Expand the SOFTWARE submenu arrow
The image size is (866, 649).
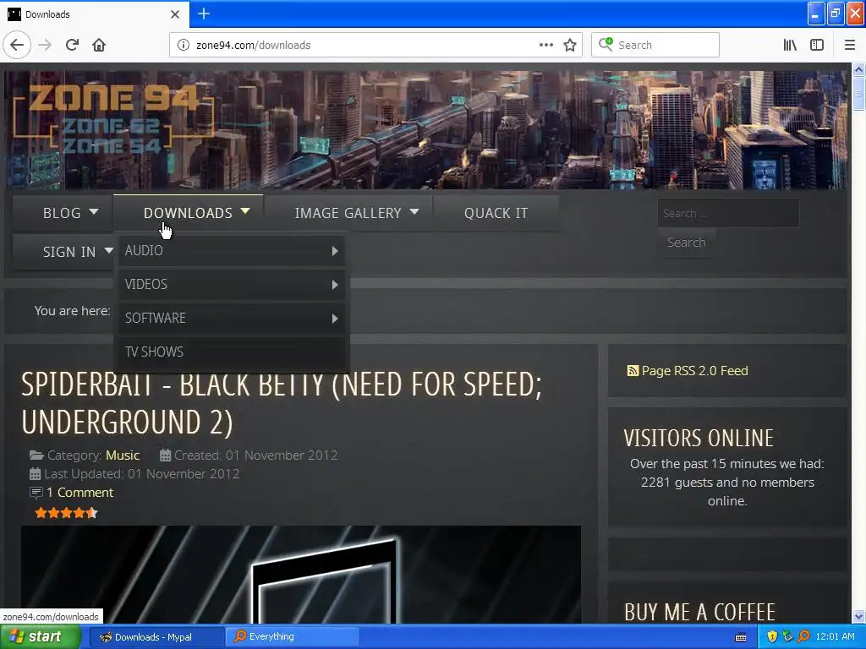[335, 319]
